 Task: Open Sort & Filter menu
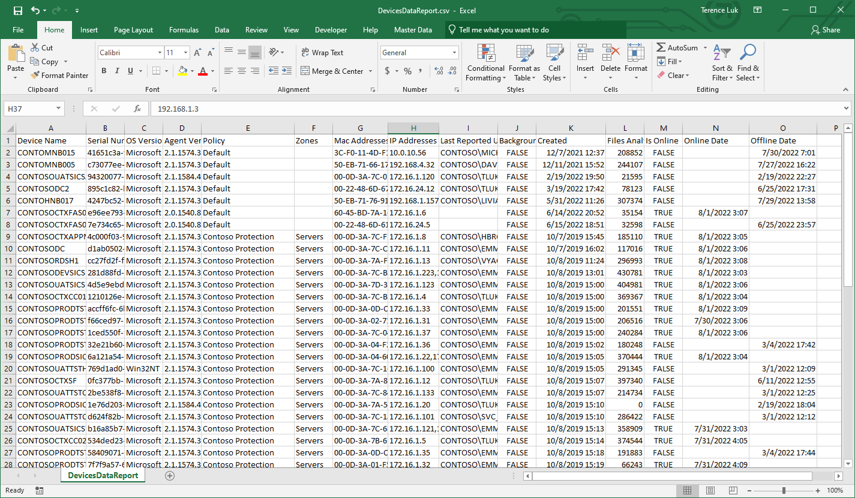point(722,62)
